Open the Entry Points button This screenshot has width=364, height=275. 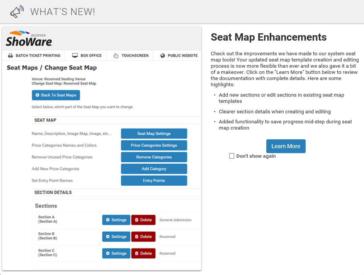click(x=154, y=181)
